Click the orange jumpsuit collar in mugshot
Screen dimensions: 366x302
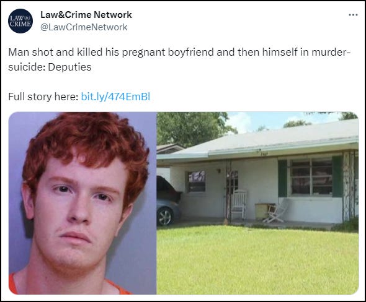(70, 285)
